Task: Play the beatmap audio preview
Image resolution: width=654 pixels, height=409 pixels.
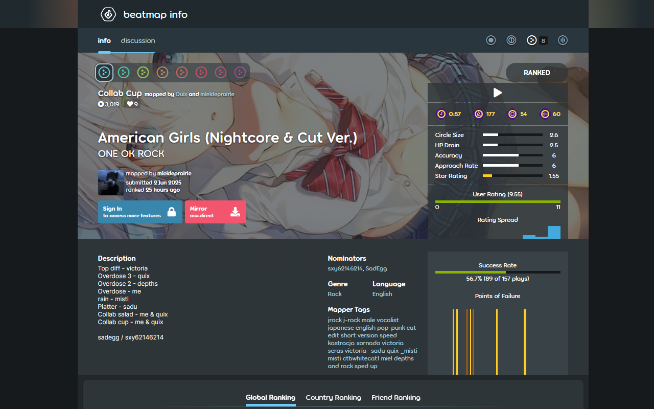Action: point(498,93)
